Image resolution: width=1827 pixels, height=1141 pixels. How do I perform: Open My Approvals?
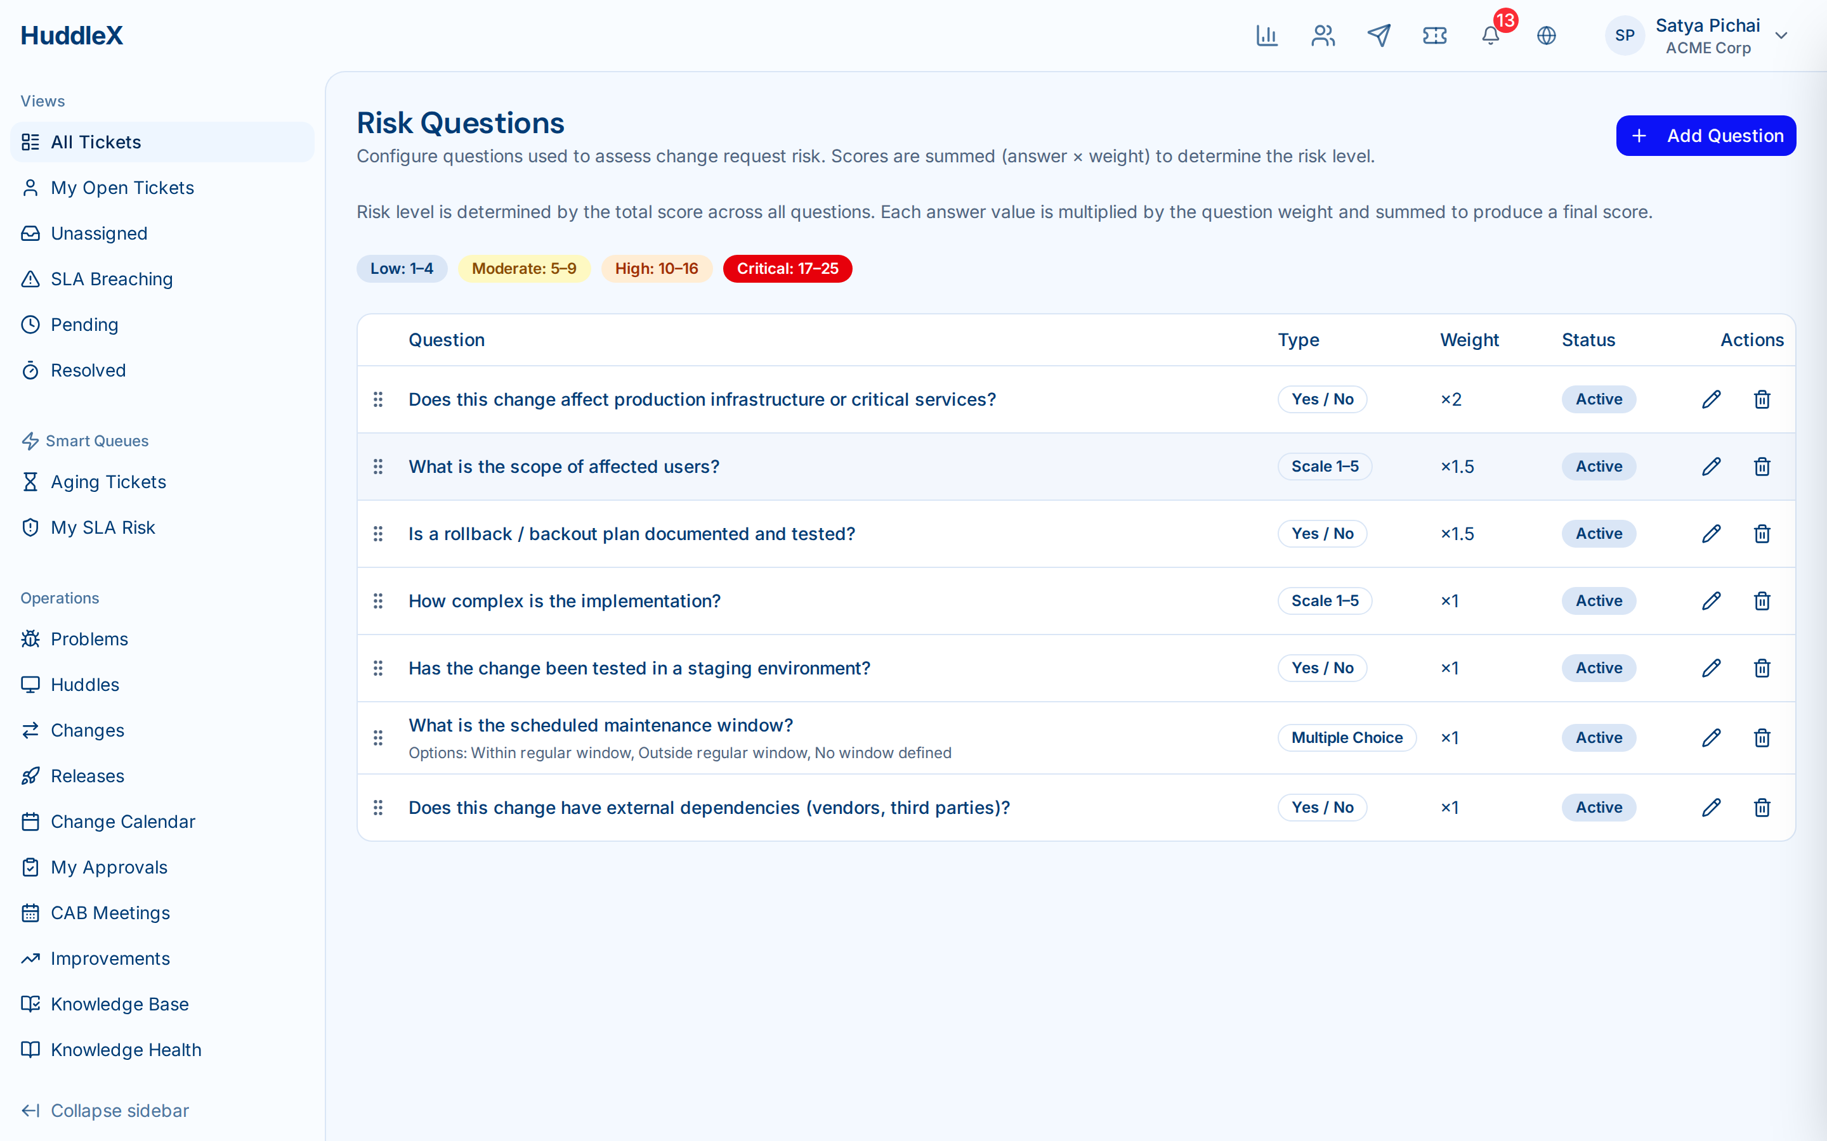coord(162,867)
